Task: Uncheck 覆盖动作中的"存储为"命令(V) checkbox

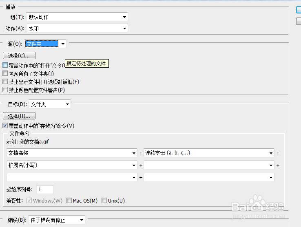Action: pos(5,126)
